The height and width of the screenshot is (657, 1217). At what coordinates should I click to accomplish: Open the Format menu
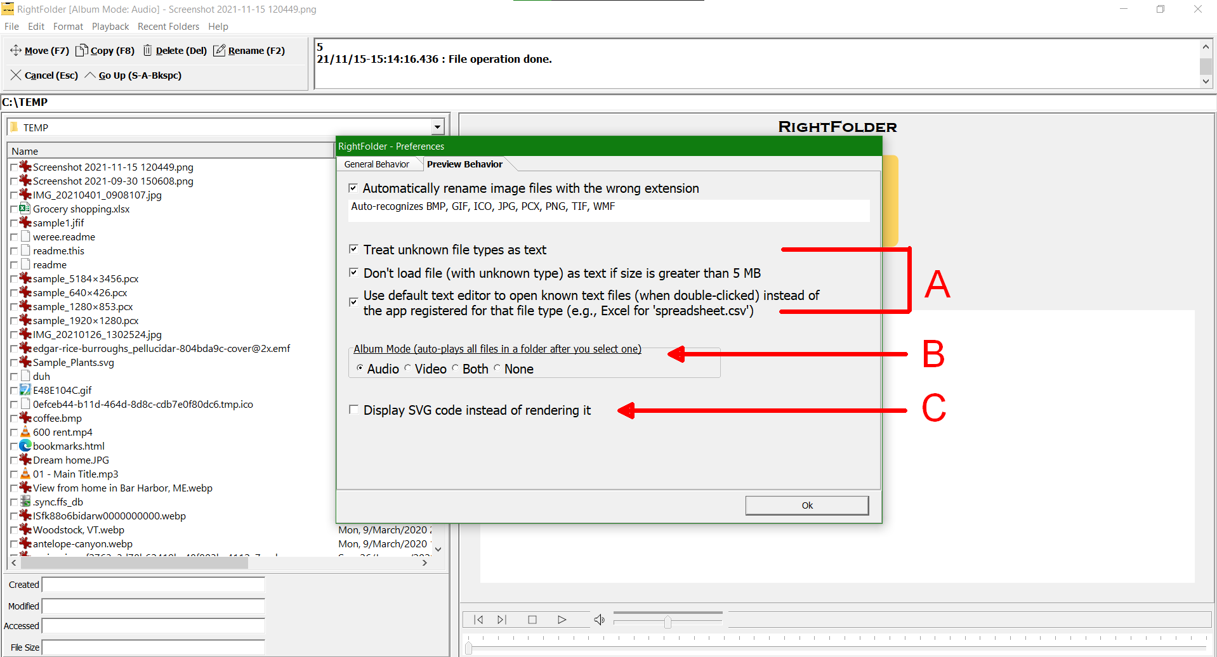click(x=68, y=27)
